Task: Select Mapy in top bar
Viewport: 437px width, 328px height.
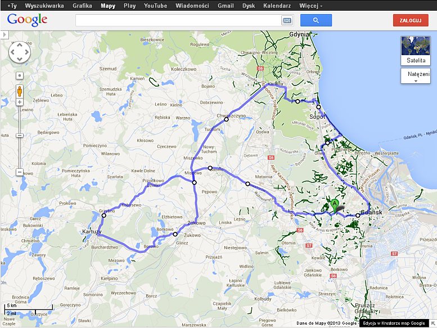Action: pos(108,6)
